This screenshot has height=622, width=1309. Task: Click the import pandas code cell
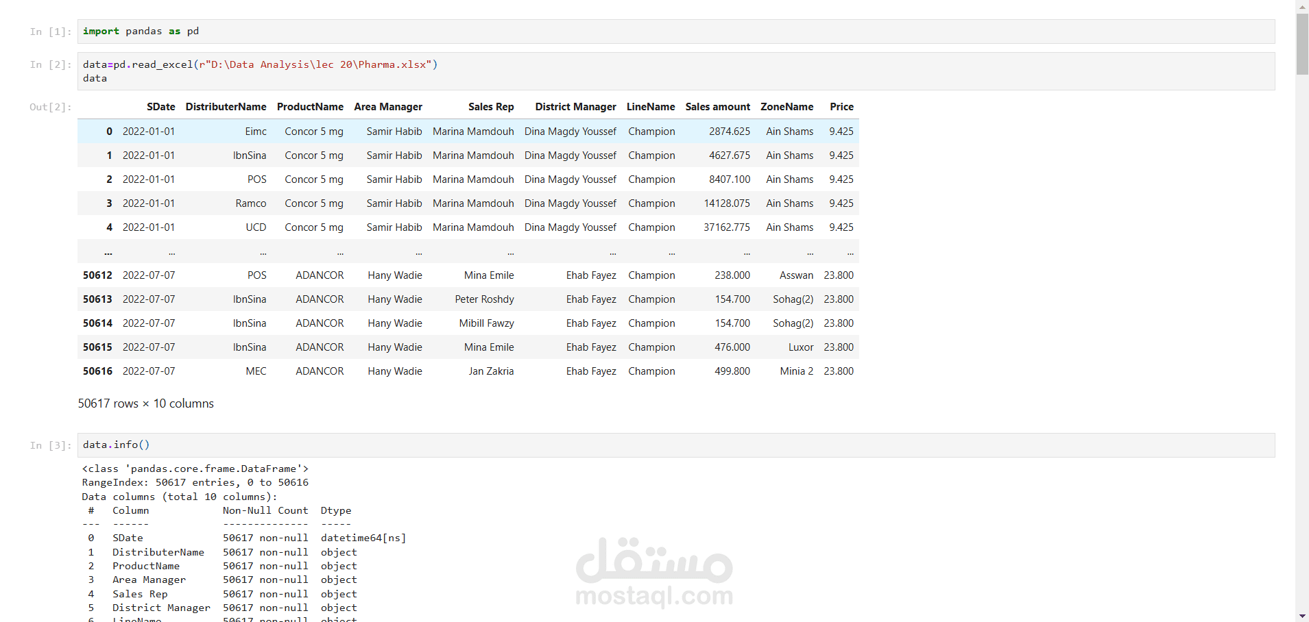click(675, 32)
